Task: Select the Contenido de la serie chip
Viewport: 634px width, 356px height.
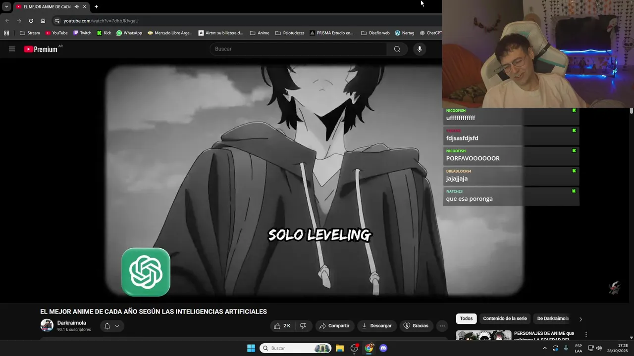Action: (505, 318)
